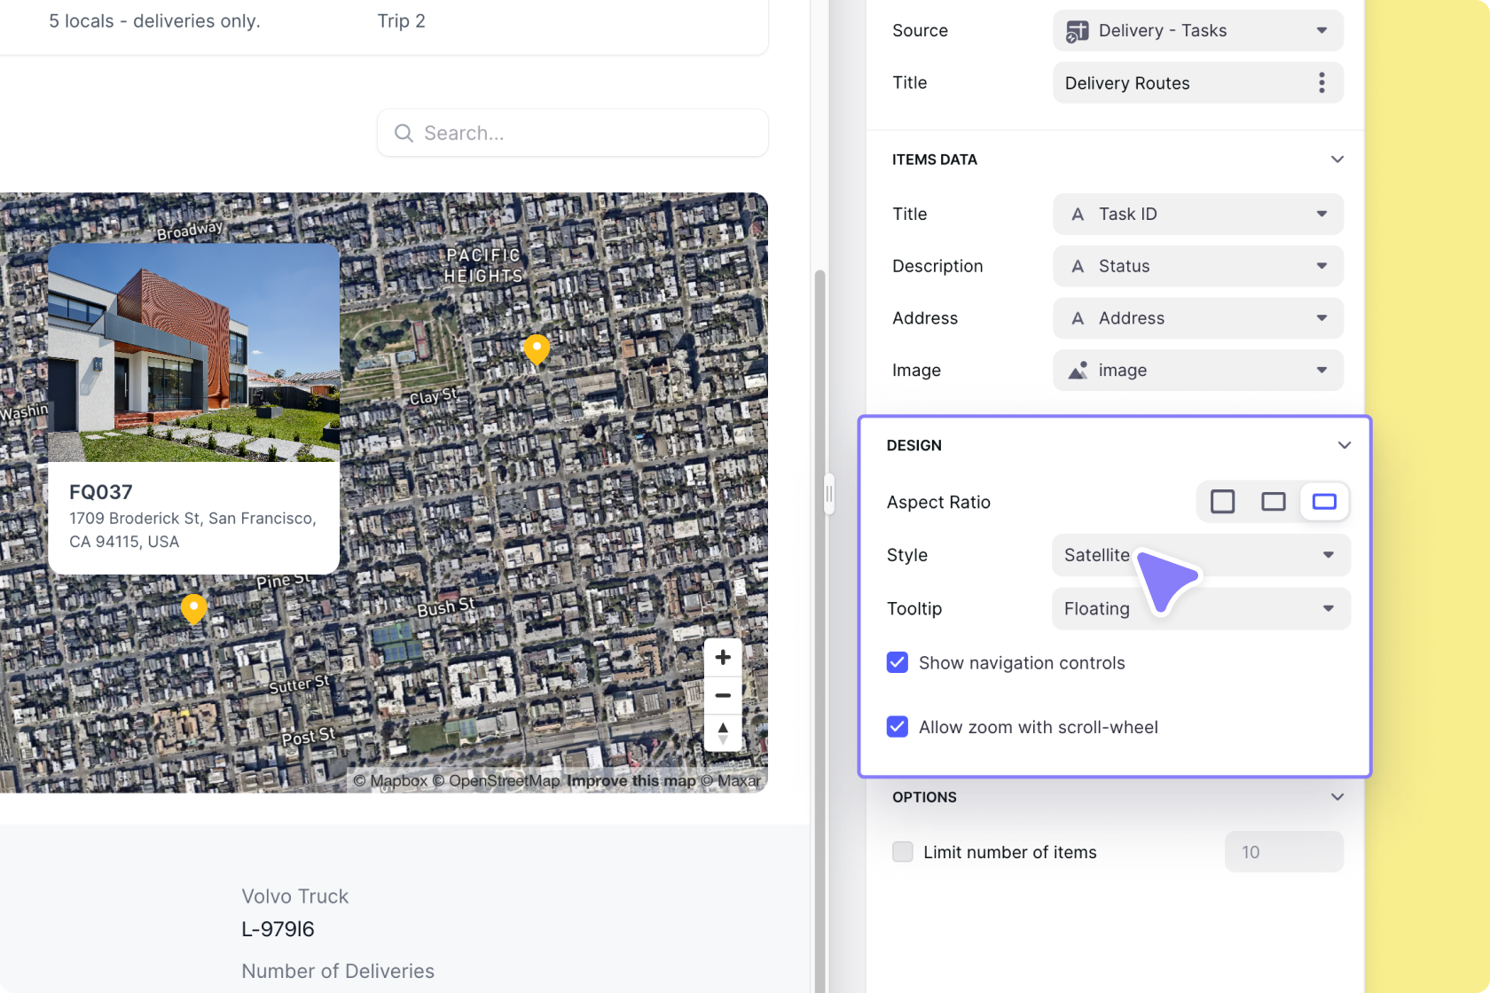Click the Mapbox copyright link
Image resolution: width=1490 pixels, height=993 pixels.
coord(398,780)
